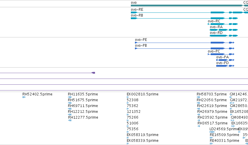Screen dimensions: 248x145
Task: Click EST RH22050.5prime
Action: point(212,100)
